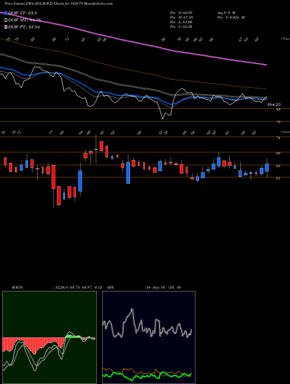Click the 'Pre C: 65.30' close value
Image resolution: width=290 pixels, height=384 pixels.
[x=181, y=27]
